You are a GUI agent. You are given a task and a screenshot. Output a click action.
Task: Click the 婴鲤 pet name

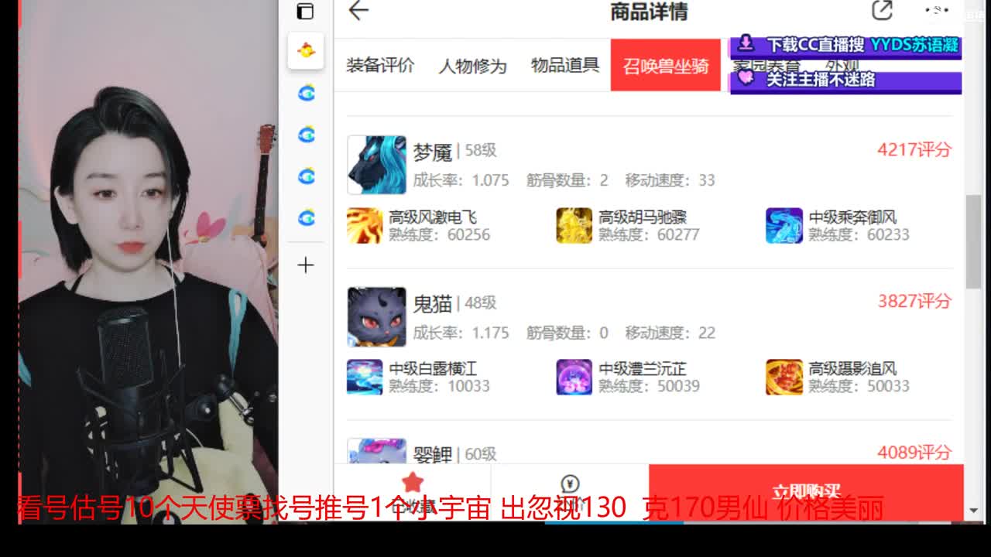(x=432, y=454)
